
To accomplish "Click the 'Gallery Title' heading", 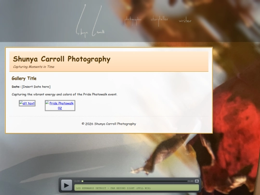I will [x=24, y=78].
